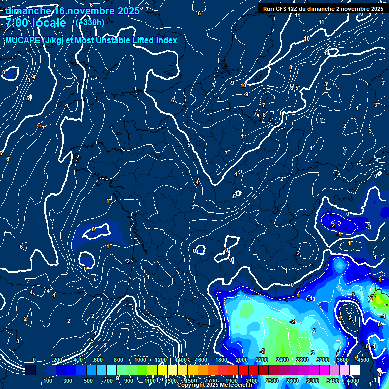Click the '2000' scale label
This screenshot has width=389, height=389.
pyautogui.click(x=242, y=360)
